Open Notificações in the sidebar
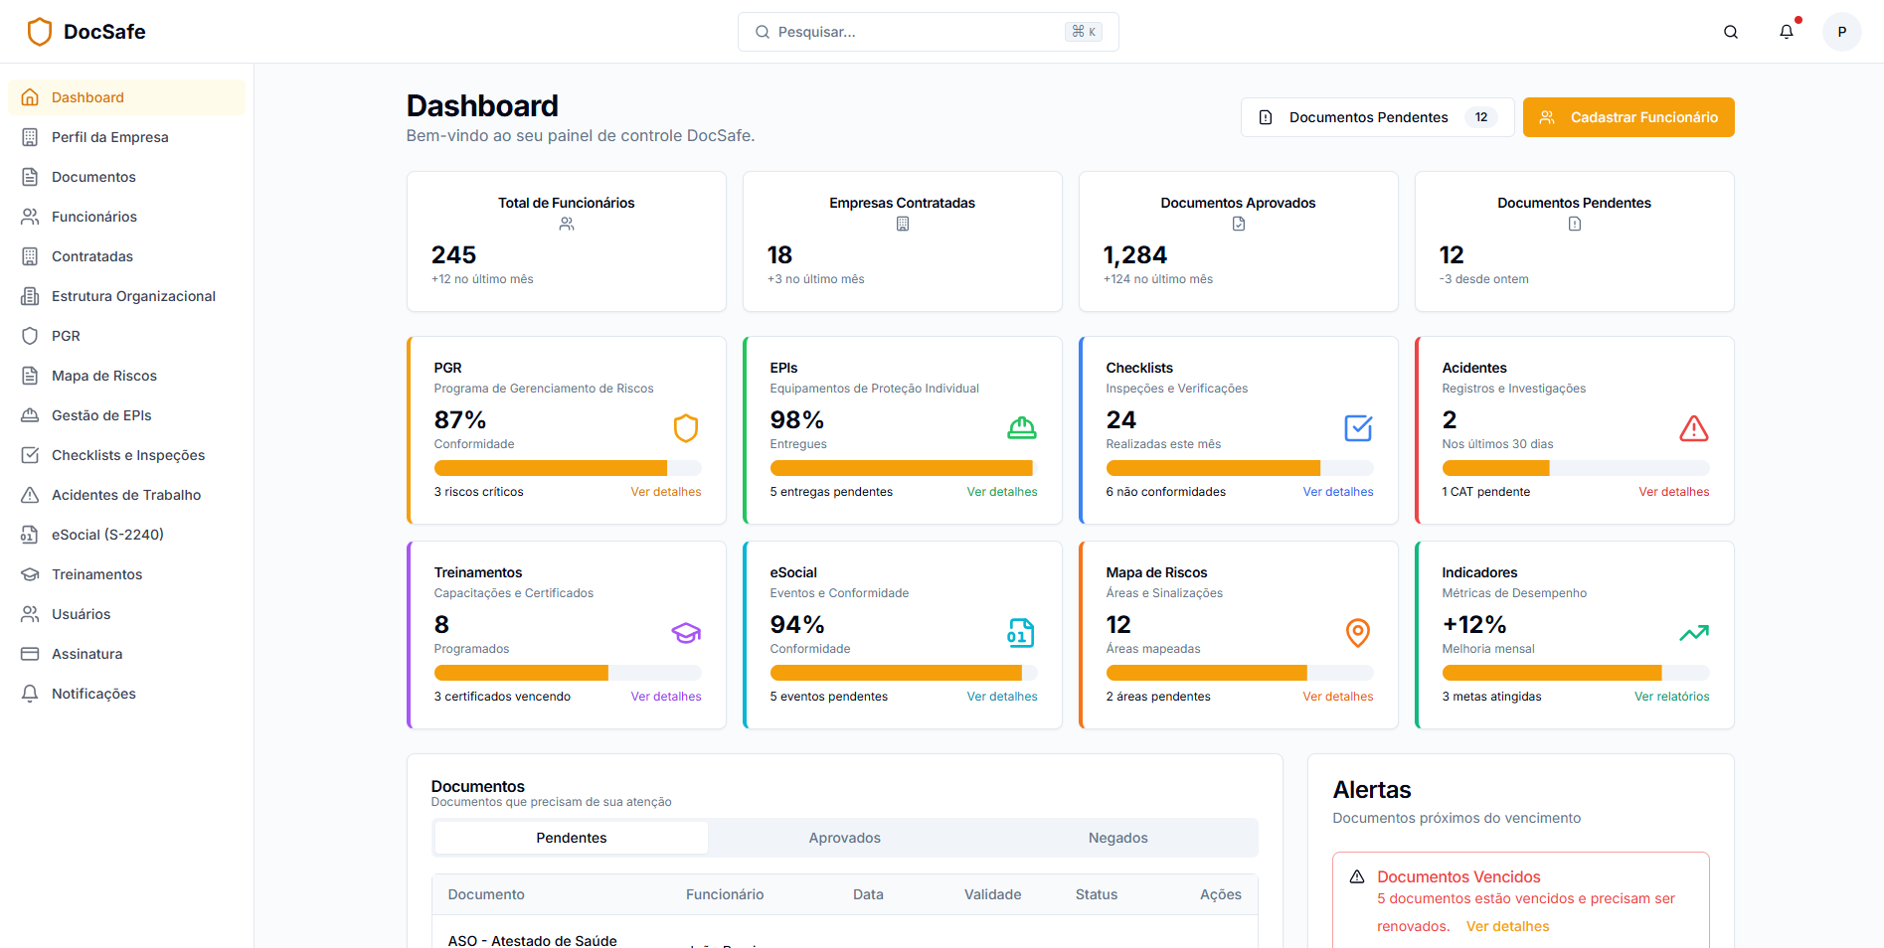1884x948 pixels. (x=126, y=694)
